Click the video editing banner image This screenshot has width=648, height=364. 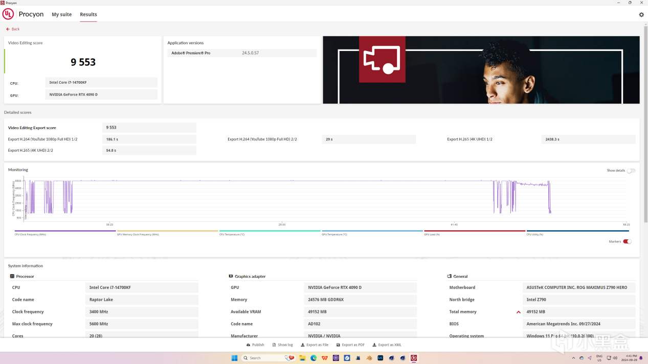click(481, 70)
